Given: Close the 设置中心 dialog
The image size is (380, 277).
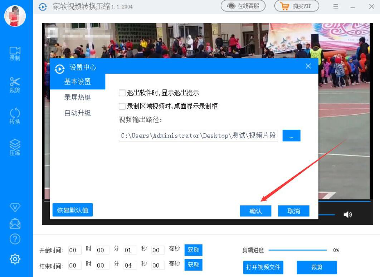Looking at the screenshot, I should (x=308, y=66).
